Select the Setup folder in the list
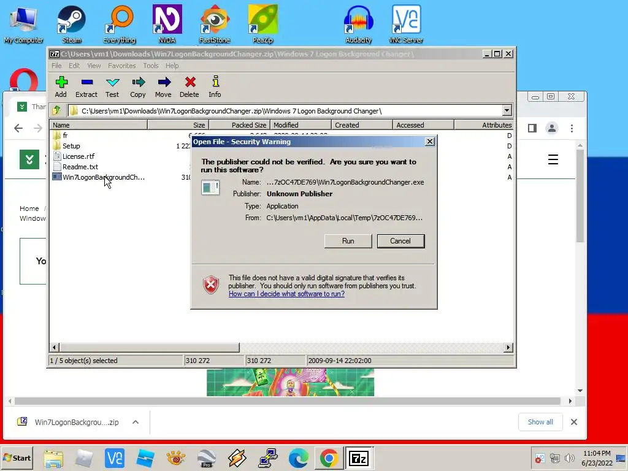Image resolution: width=628 pixels, height=471 pixels. (x=66, y=146)
